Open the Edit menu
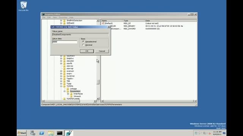This screenshot has width=243, height=136. point(49,17)
